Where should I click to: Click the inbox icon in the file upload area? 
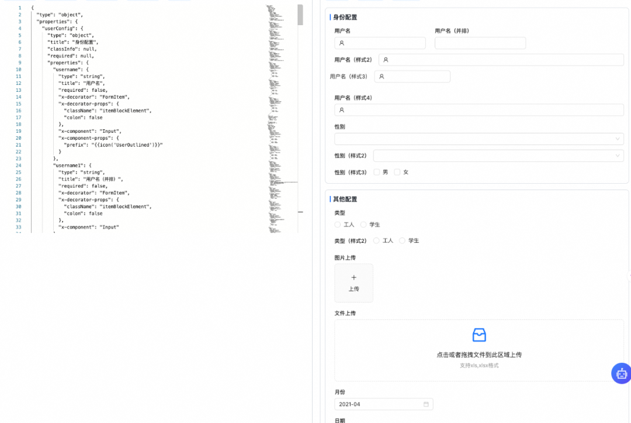pyautogui.click(x=479, y=335)
